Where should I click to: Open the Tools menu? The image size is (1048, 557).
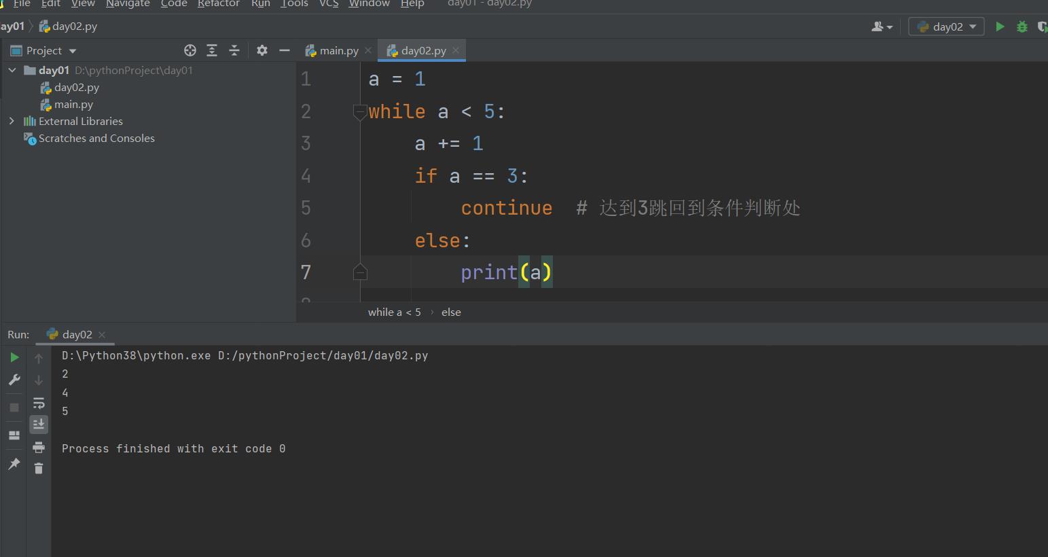pyautogui.click(x=294, y=3)
